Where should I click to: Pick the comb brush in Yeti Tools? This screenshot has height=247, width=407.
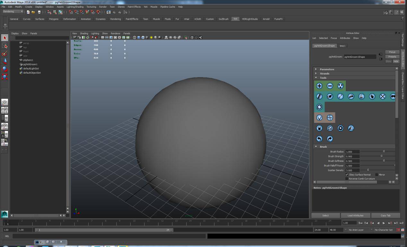coord(319,96)
